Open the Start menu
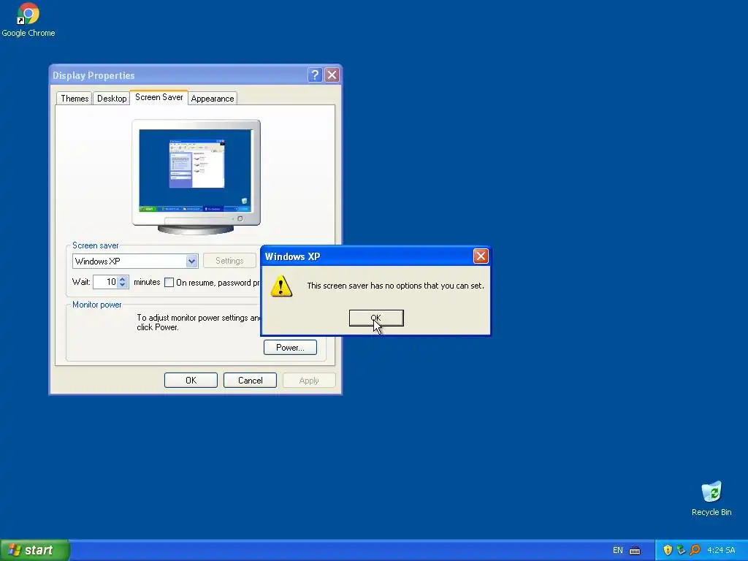This screenshot has width=748, height=561. 35,550
